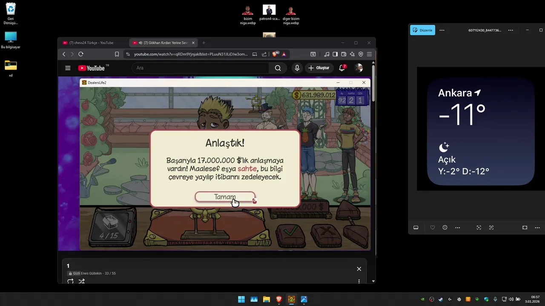Click the Ankara weather image in Photos
This screenshot has width=545, height=306.
click(x=481, y=129)
